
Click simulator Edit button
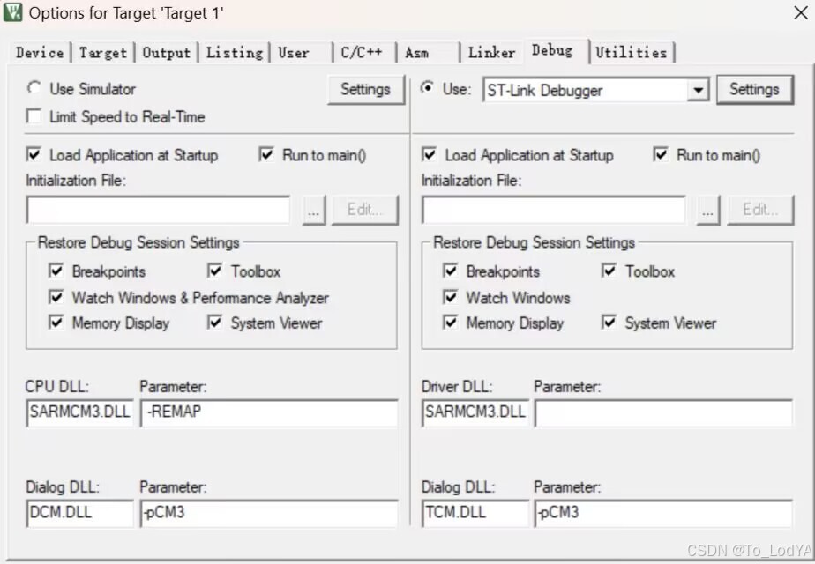tap(365, 211)
